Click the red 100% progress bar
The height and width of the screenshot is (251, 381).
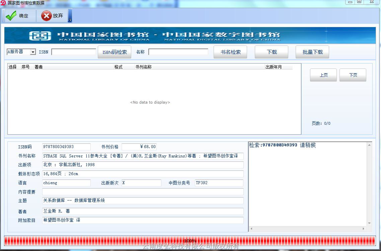(x=190, y=241)
